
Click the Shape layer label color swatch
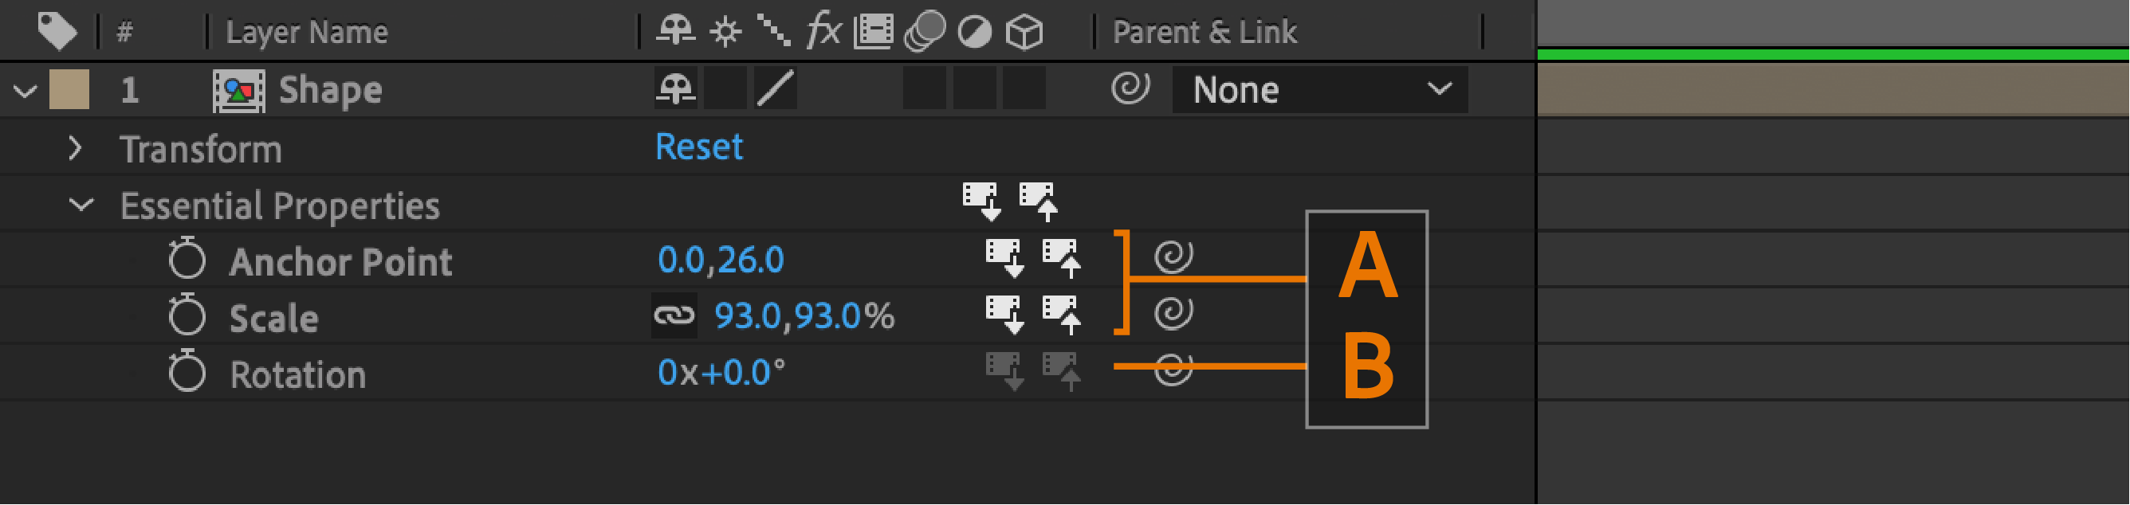[69, 89]
